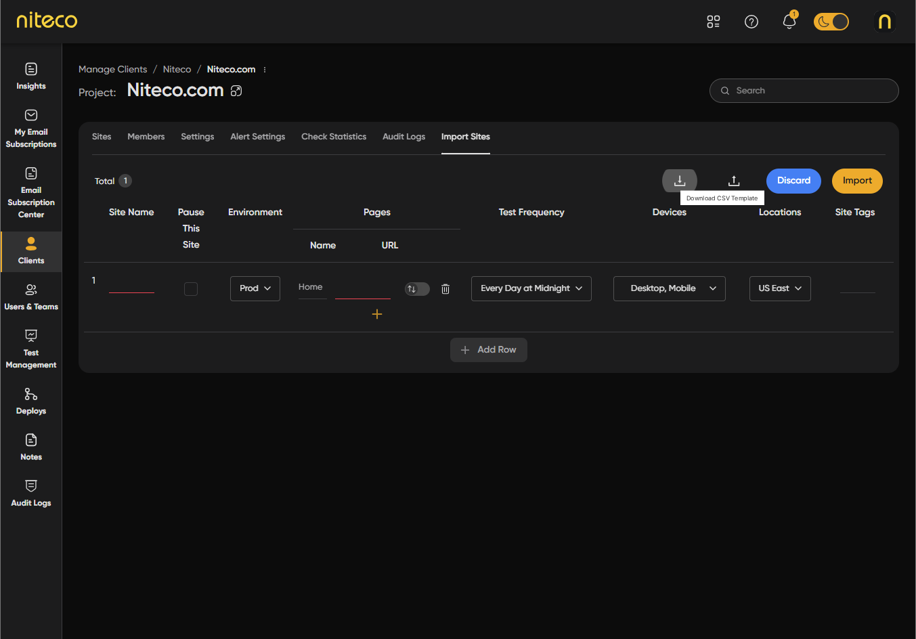
Task: Switch to project Audit Logs tab
Action: coord(404,137)
